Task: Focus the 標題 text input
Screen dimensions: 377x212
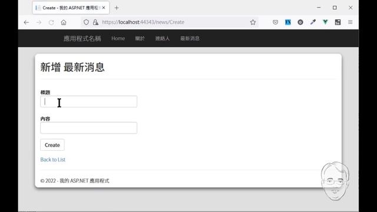Action: point(89,101)
